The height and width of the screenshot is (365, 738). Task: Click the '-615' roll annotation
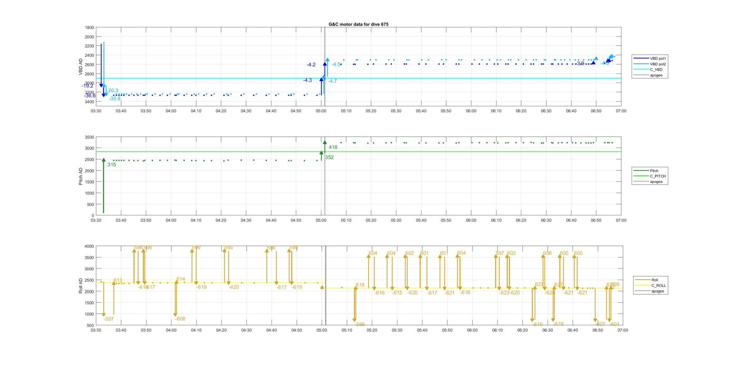[397, 293]
